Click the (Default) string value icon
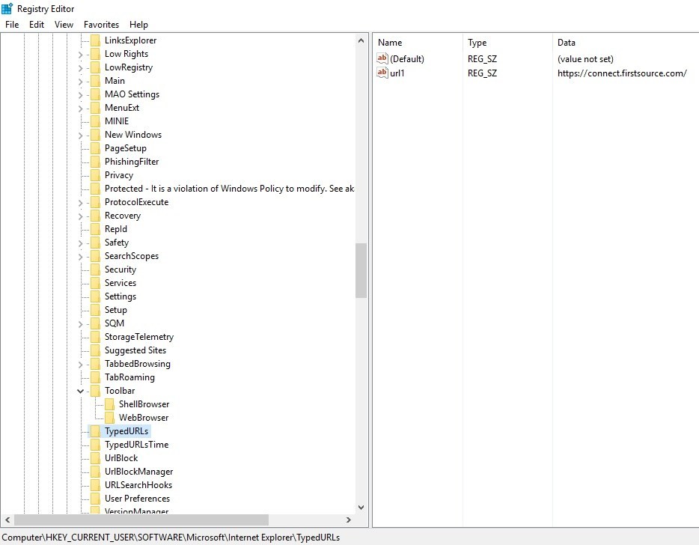Screen dimensions: 699x545 tap(382, 59)
